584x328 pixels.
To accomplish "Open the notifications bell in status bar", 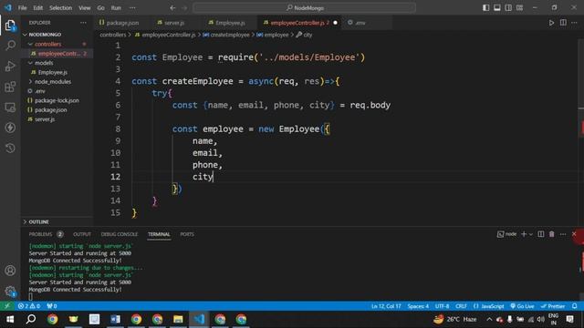I will pyautogui.click(x=574, y=306).
